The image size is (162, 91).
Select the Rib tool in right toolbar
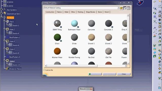160,31
